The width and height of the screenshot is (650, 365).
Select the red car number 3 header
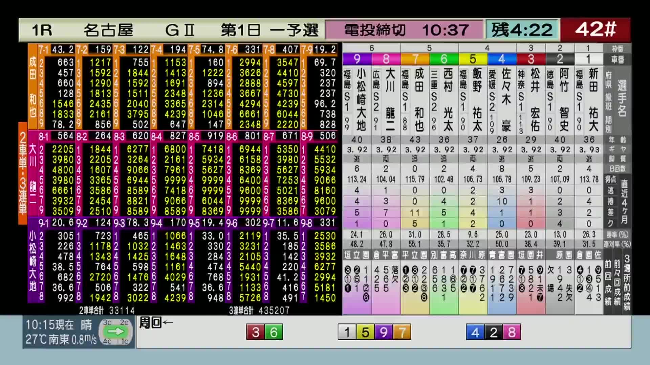(x=531, y=59)
